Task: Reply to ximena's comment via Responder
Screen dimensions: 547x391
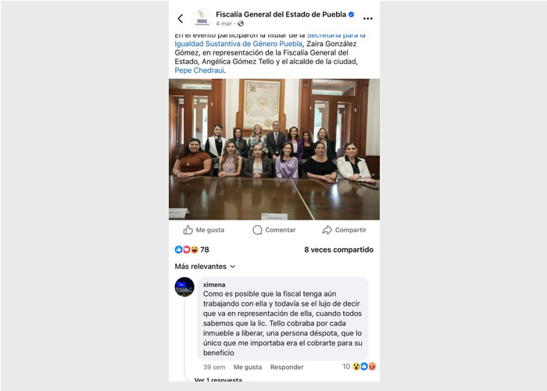Action: pyautogui.click(x=287, y=367)
